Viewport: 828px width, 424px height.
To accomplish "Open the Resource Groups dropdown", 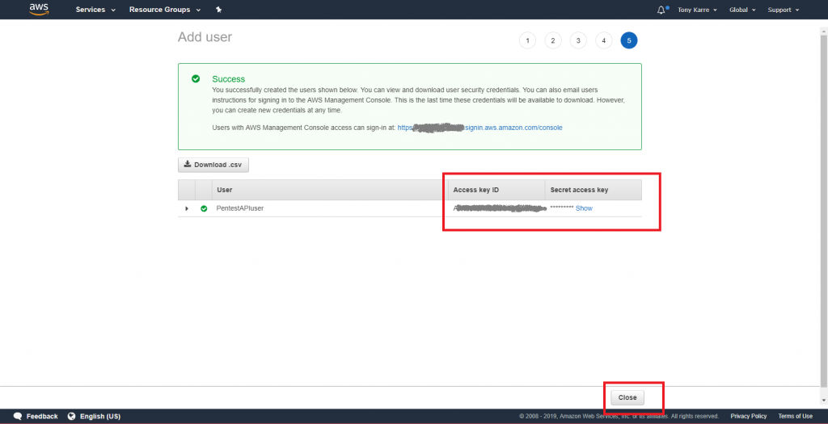I will pos(165,10).
